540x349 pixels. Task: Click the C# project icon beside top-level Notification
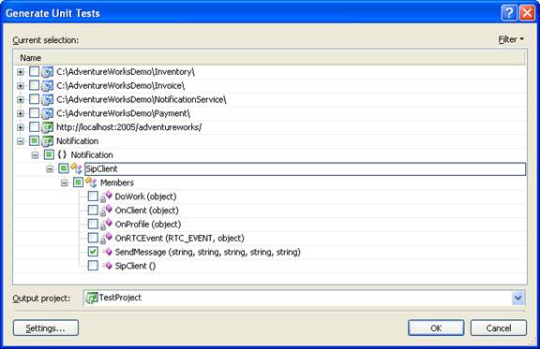48,141
